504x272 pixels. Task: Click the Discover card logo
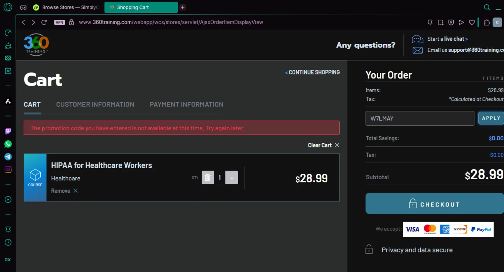coord(460,229)
